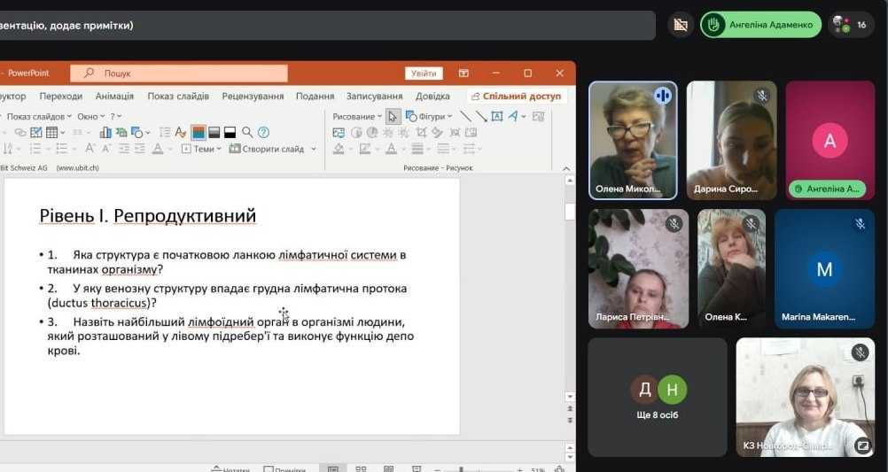Click the slide sorter view icon
Screen dimensions: 888x472
361,469
